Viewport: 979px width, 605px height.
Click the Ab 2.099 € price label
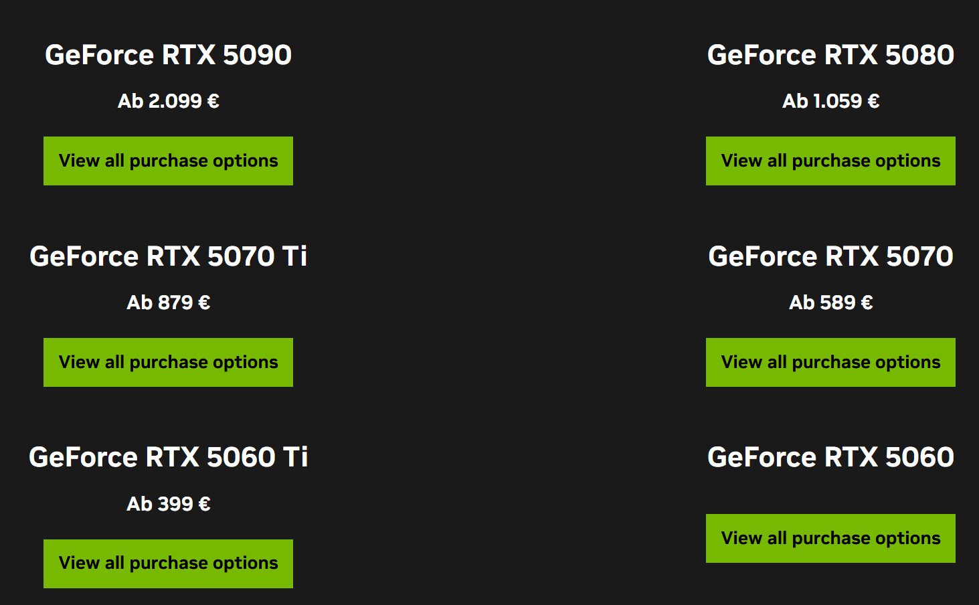[168, 101]
